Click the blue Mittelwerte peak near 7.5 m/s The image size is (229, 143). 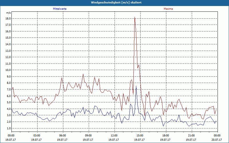click(x=136, y=86)
